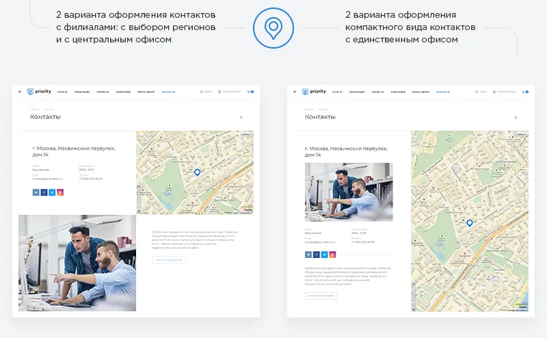Open the map layers dropdown on the right map

coord(522,135)
